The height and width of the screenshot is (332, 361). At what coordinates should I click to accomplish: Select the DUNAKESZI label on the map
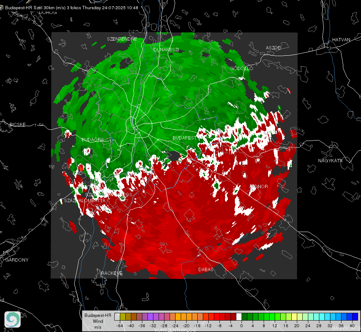point(166,49)
